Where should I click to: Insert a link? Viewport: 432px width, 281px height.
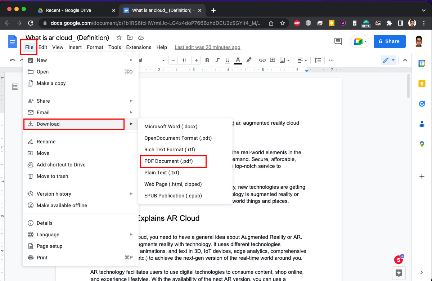[262, 60]
